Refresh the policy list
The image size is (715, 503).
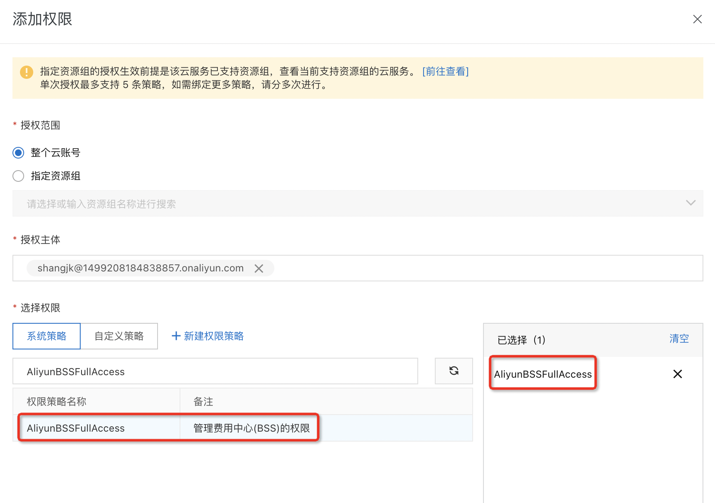tap(454, 371)
